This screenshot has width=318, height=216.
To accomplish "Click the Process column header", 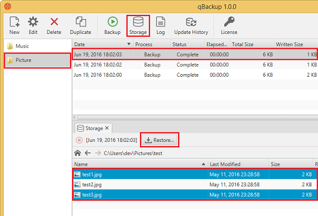I will pyautogui.click(x=152, y=44).
